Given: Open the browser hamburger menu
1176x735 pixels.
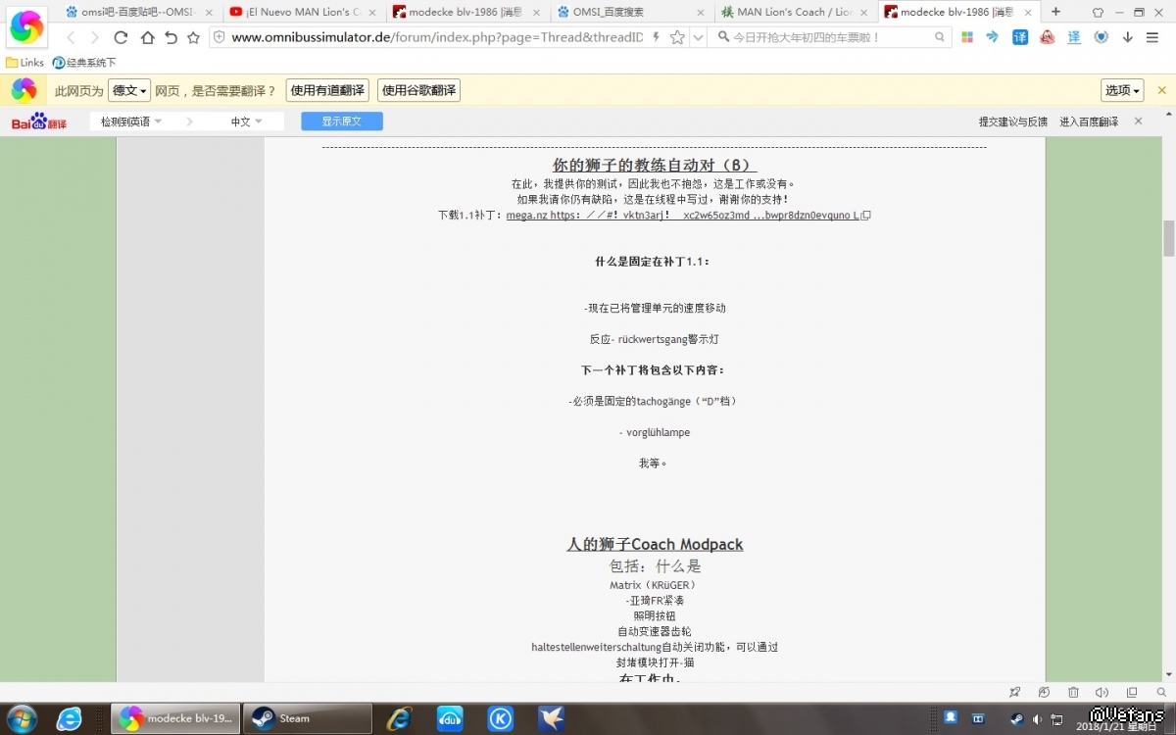Looking at the screenshot, I should coord(1153,37).
